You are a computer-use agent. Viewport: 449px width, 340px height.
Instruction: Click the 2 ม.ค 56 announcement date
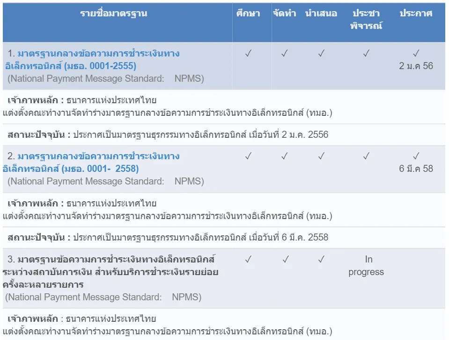point(416,66)
